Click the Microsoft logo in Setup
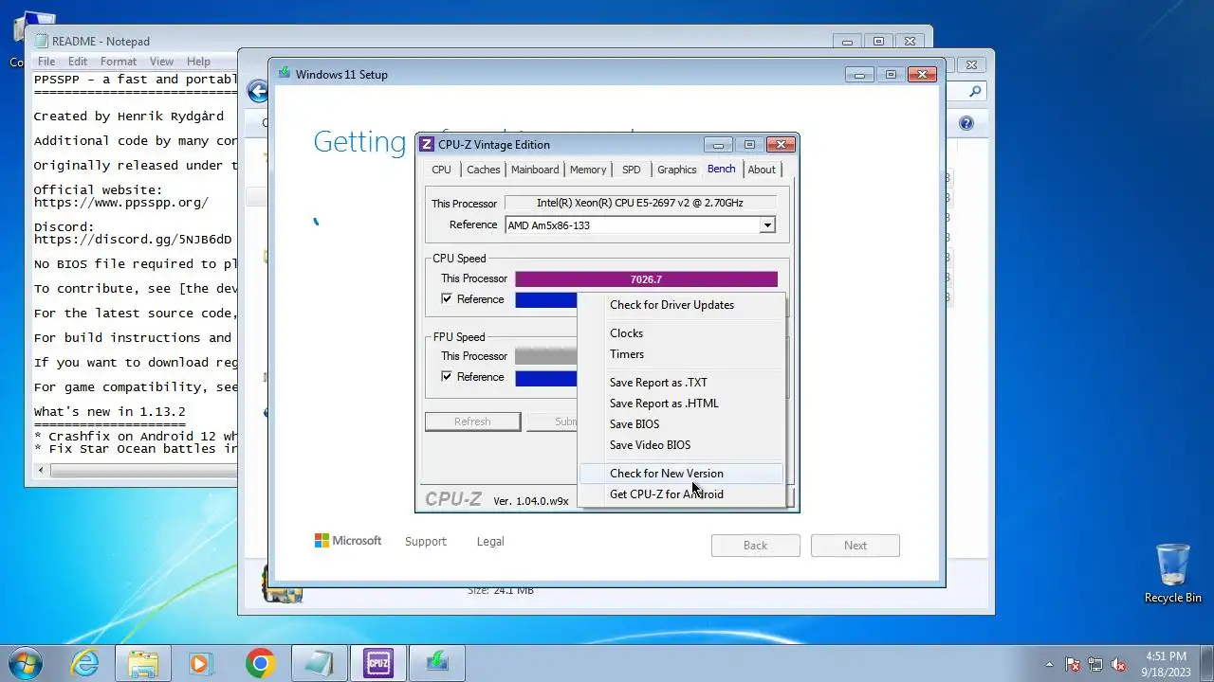Screen dimensions: 1214x682 [348, 541]
